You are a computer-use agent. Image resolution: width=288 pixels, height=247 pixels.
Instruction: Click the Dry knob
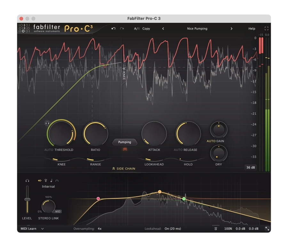coord(219,153)
